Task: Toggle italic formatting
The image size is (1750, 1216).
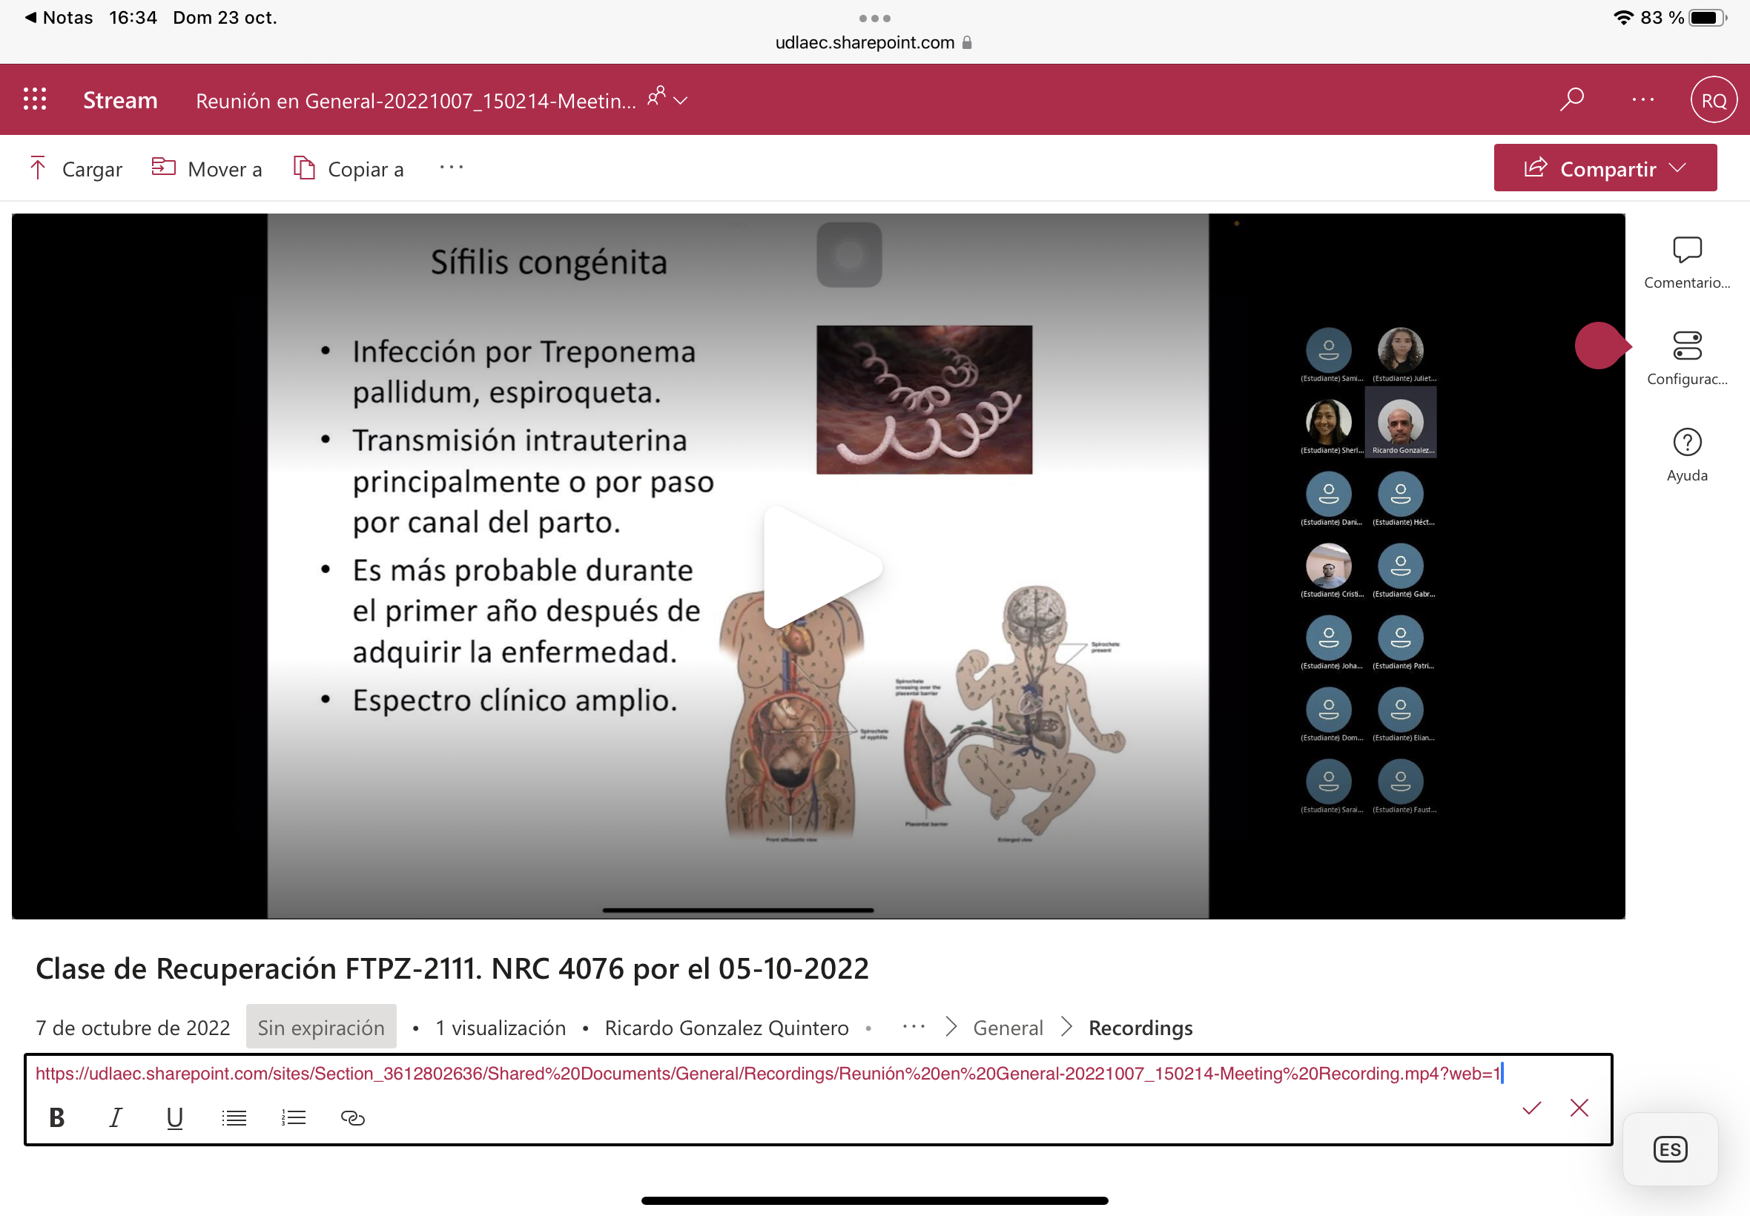Action: tap(115, 1117)
